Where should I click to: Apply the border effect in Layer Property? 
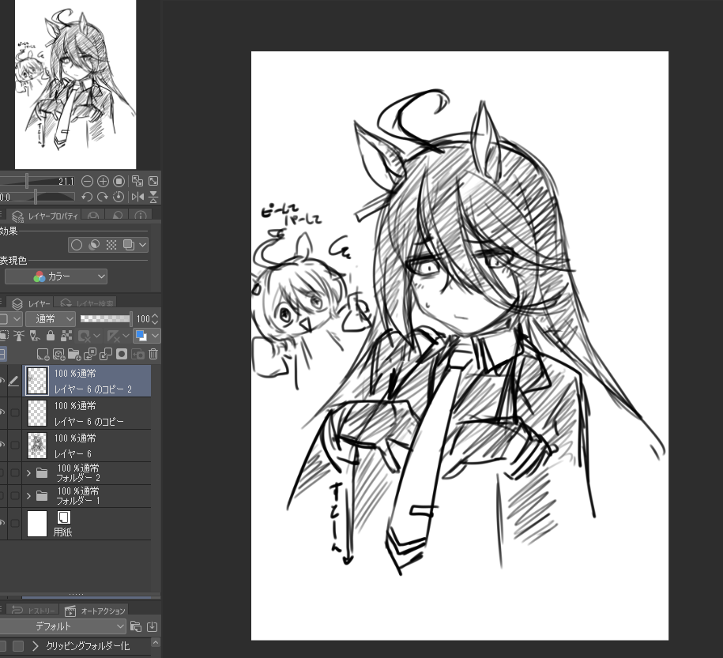tap(77, 245)
